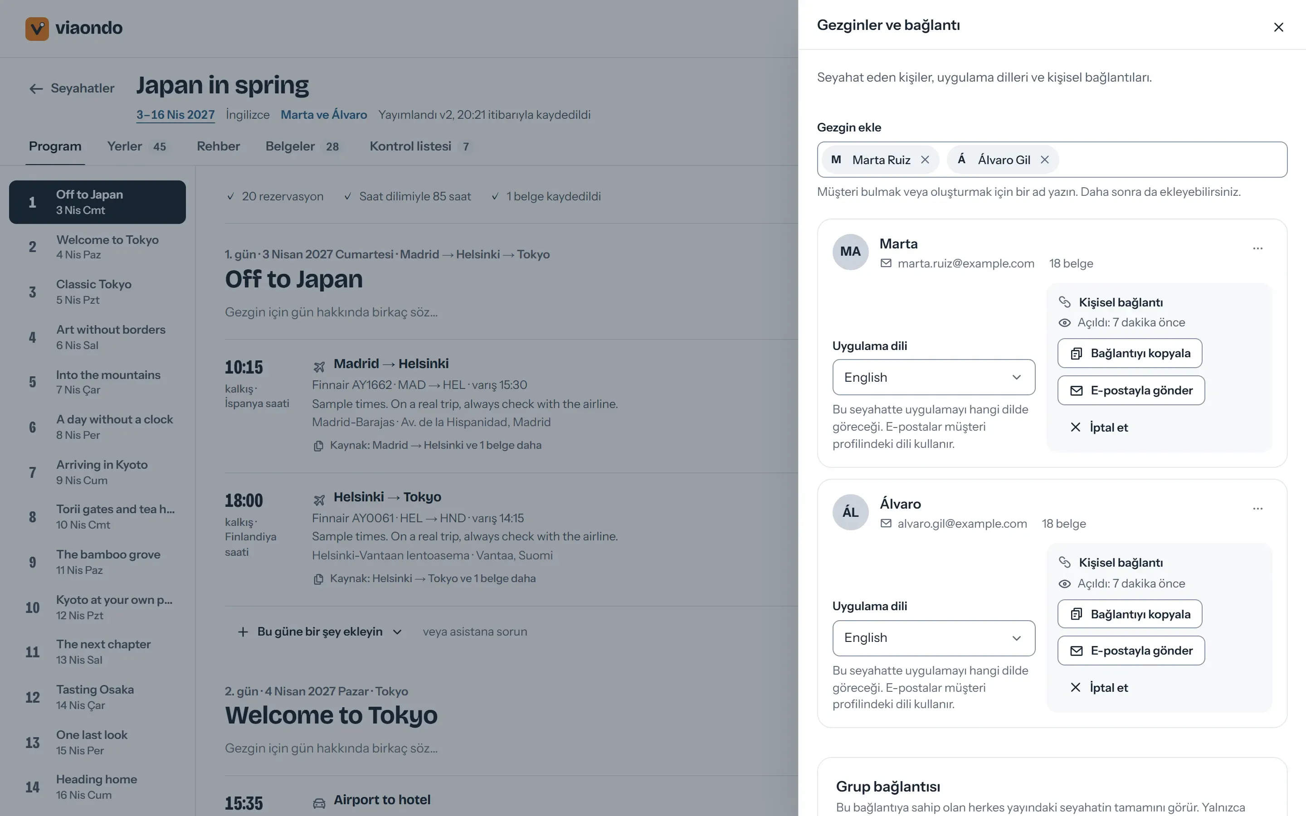
Task: Open Álvaro's Uygulama dili dropdown
Action: 934,638
